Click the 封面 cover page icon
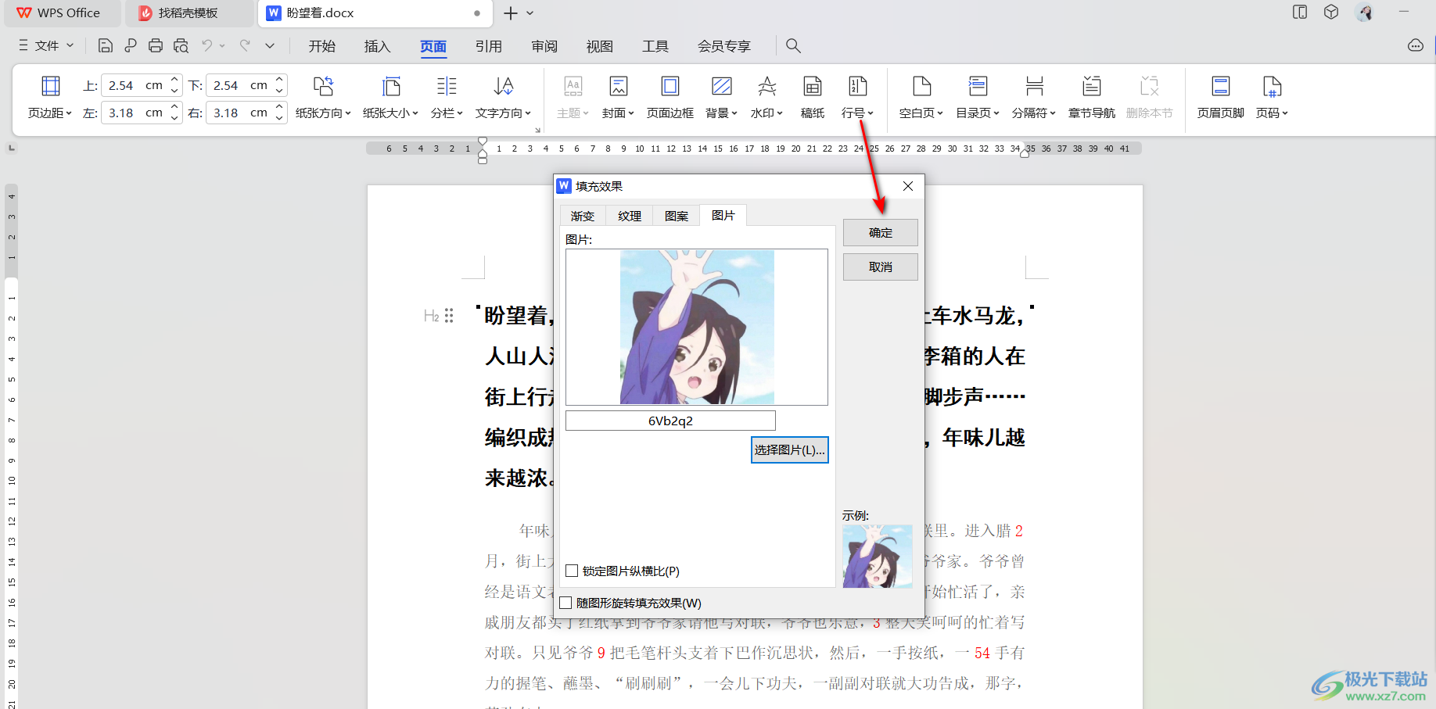Image resolution: width=1436 pixels, height=709 pixels. pos(618,86)
